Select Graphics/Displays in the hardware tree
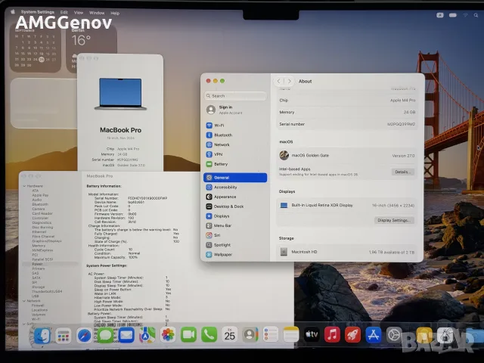 point(47,240)
